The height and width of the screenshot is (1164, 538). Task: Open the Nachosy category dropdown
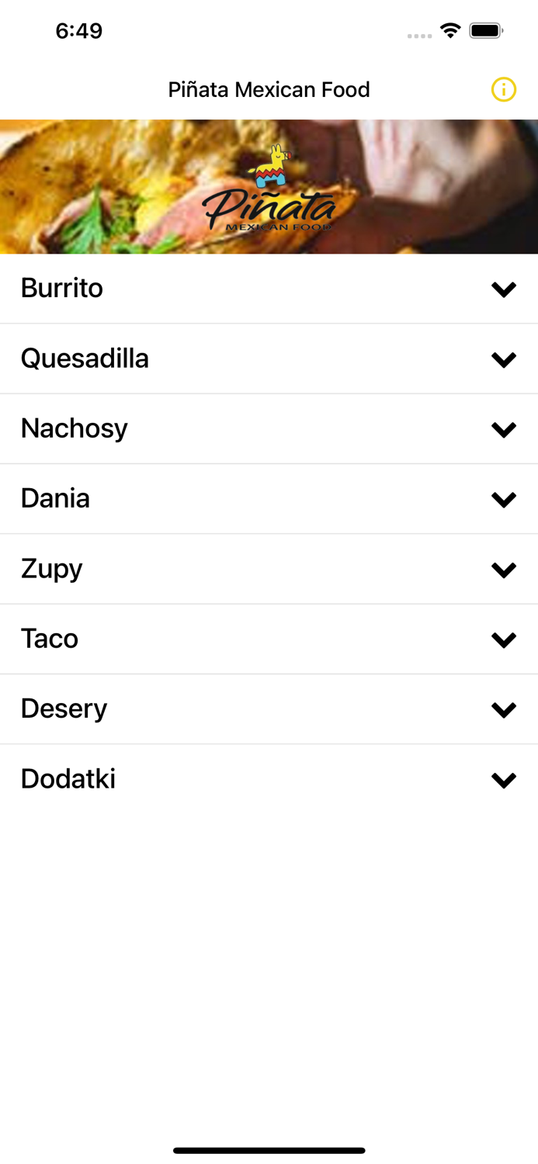(505, 428)
